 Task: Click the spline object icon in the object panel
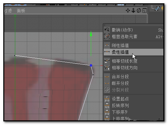[x=157, y=9]
